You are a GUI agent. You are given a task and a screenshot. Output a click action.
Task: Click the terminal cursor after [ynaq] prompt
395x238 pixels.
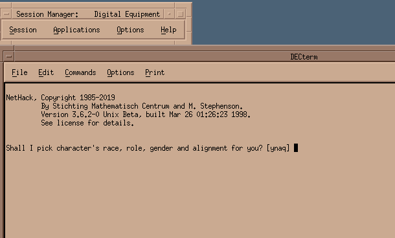(296, 147)
